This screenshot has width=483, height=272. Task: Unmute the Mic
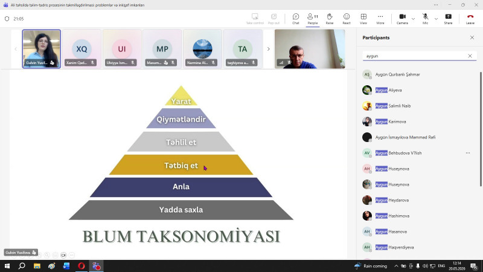pyautogui.click(x=425, y=19)
